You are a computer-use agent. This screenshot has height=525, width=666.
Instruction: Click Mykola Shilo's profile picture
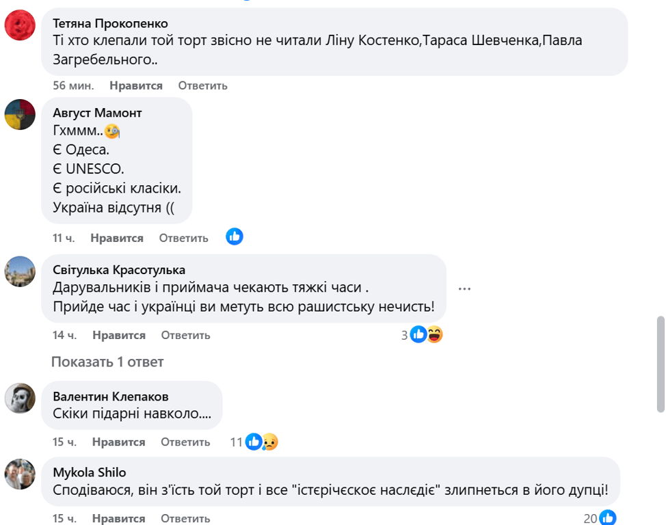click(20, 473)
